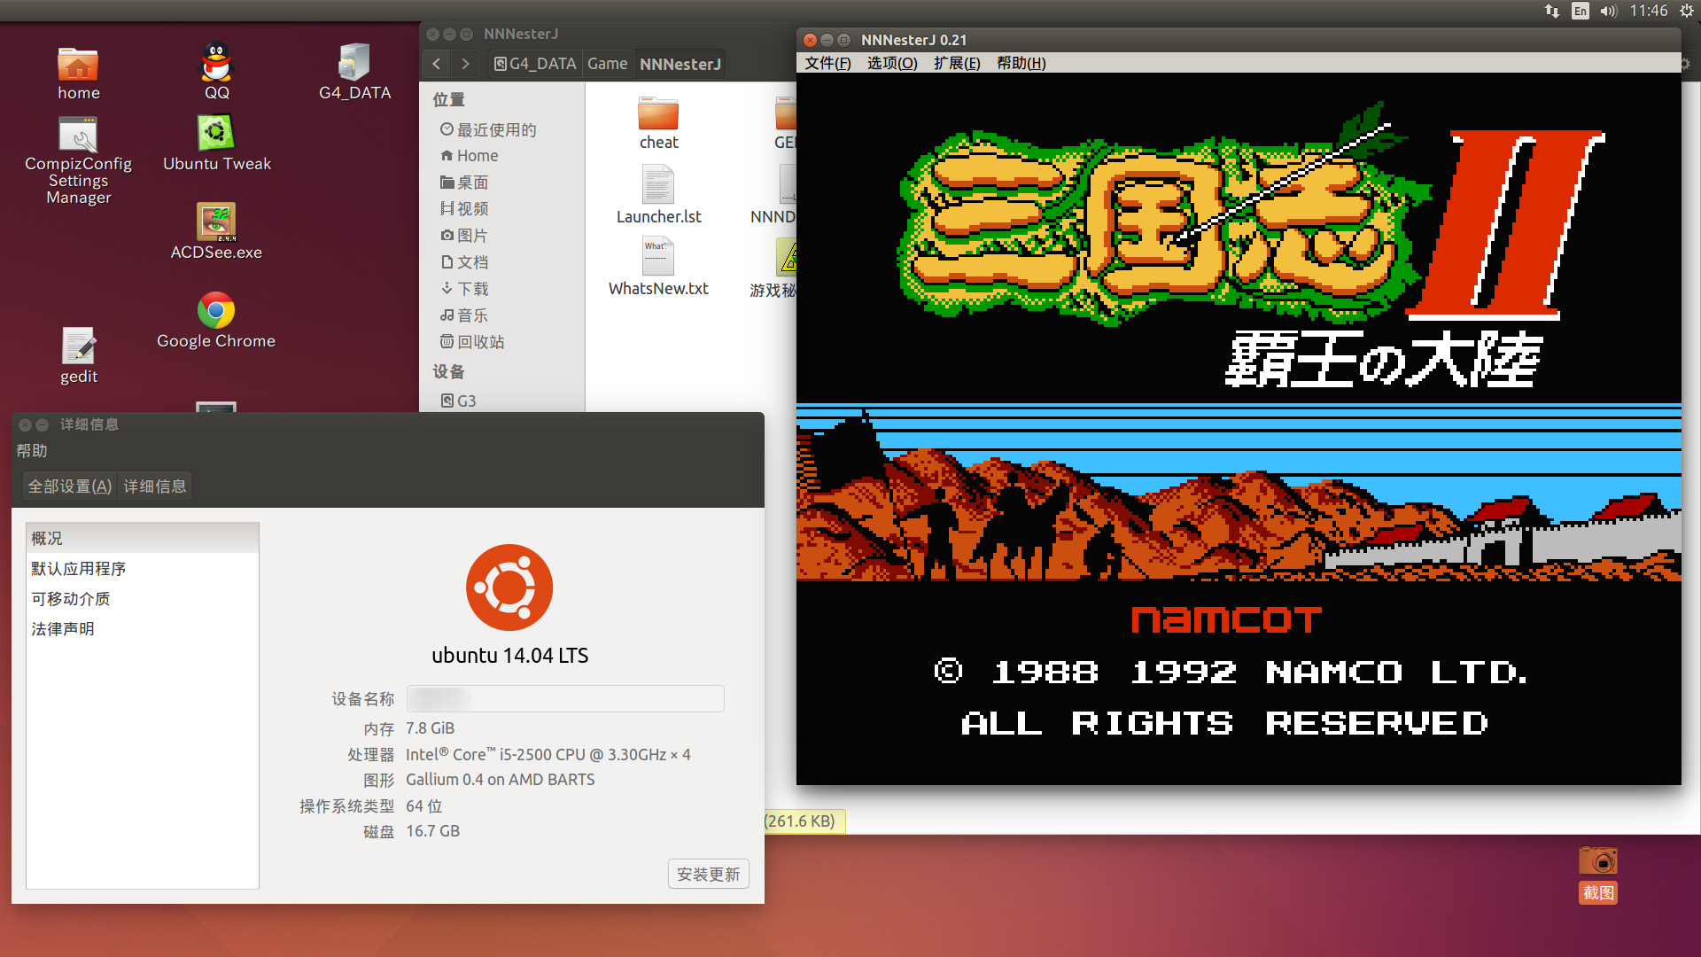Viewport: 1701px width, 957px height.
Task: Click the memory value '7.8 GiB'
Action: tap(430, 727)
